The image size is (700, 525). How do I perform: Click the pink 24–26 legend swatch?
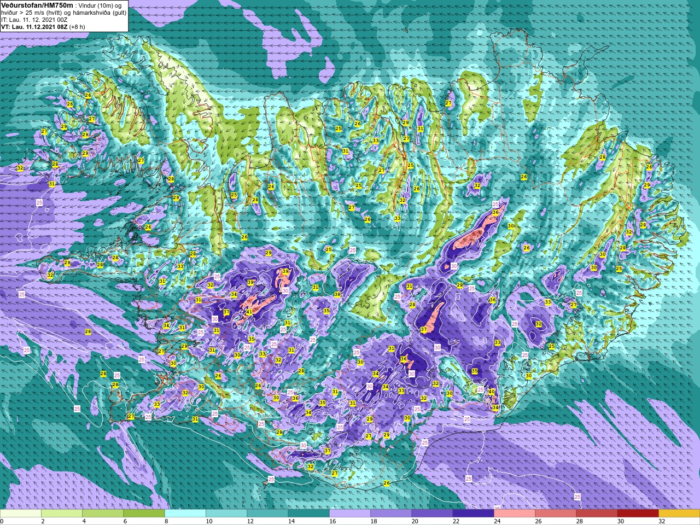[x=515, y=514]
